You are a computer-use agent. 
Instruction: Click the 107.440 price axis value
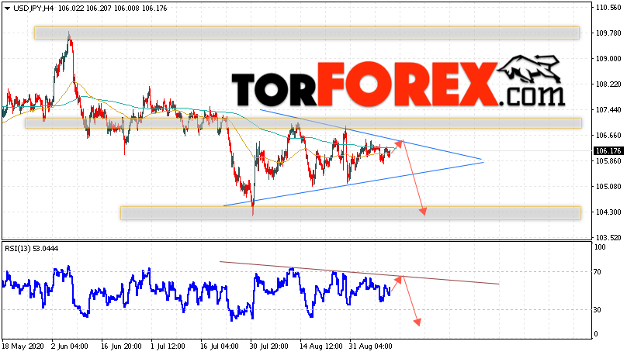[608, 110]
